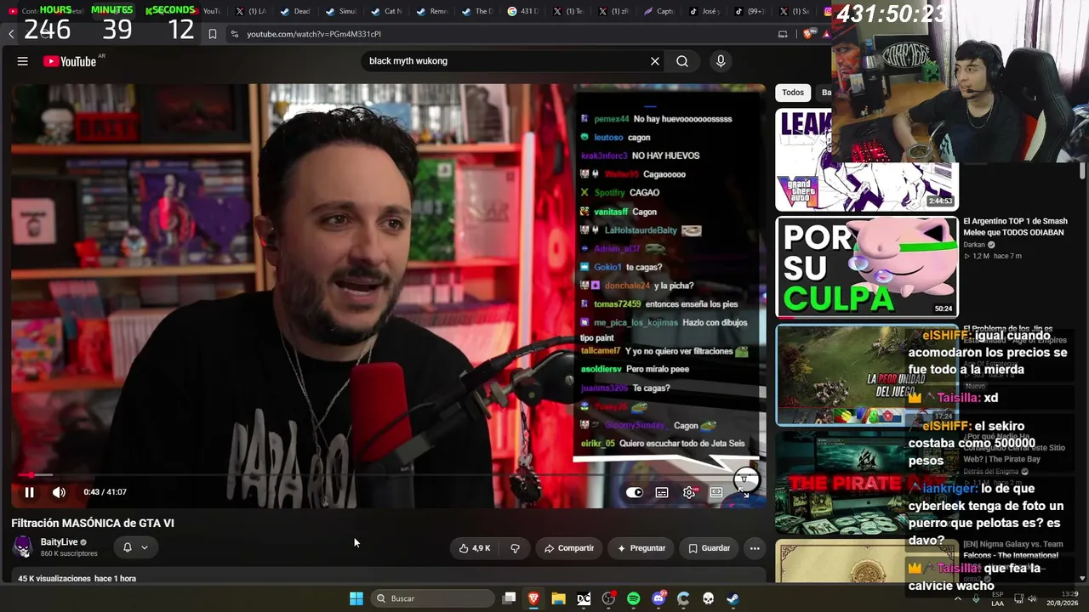1089x612 pixels.
Task: Open Task View on the taskbar
Action: (509, 598)
